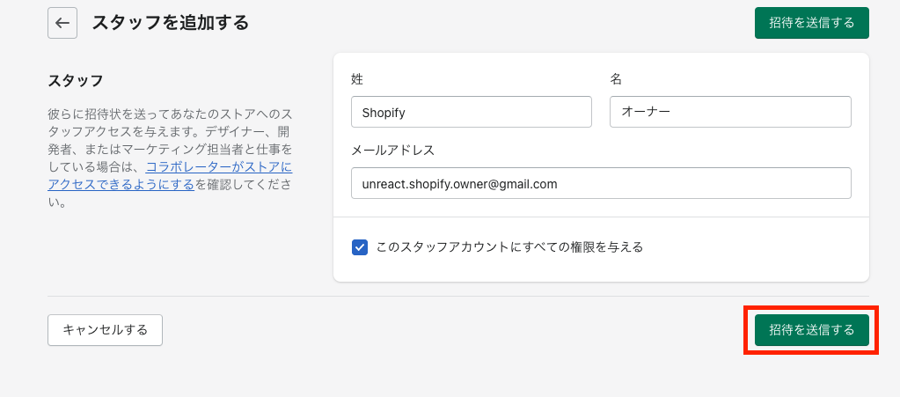Focus the 名 field containing オーナー
Viewport: 900px width, 397px height.
[x=730, y=112]
